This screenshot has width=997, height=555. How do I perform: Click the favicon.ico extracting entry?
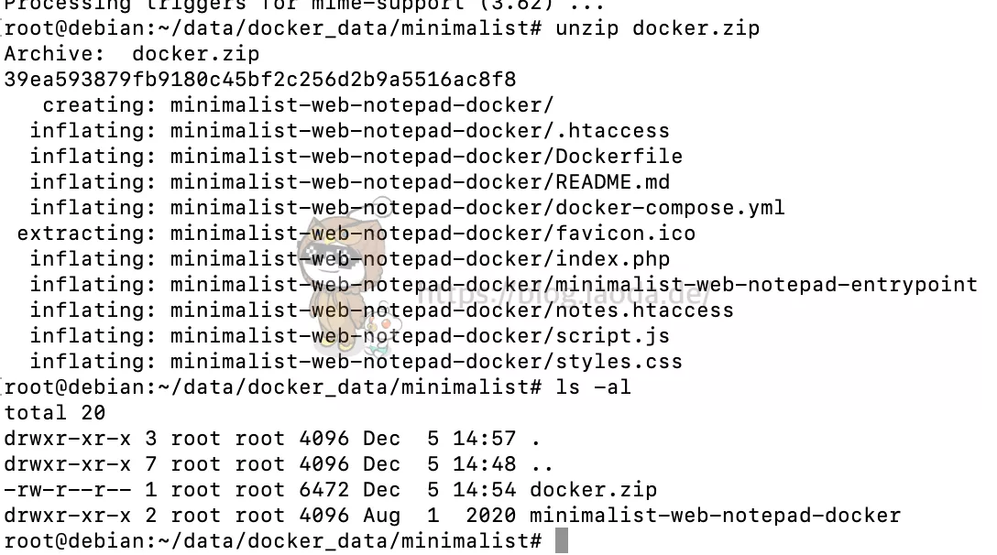point(433,233)
